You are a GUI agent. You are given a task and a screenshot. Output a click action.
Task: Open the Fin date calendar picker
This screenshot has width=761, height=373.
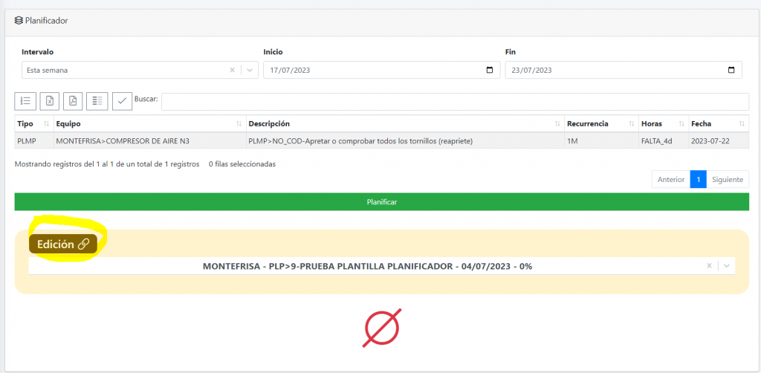click(x=731, y=70)
